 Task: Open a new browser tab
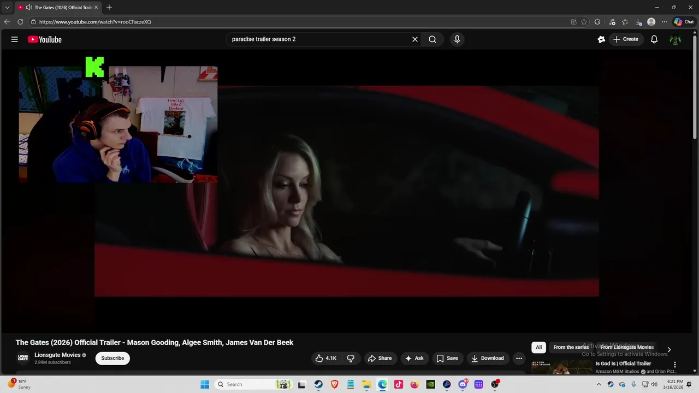pyautogui.click(x=109, y=8)
